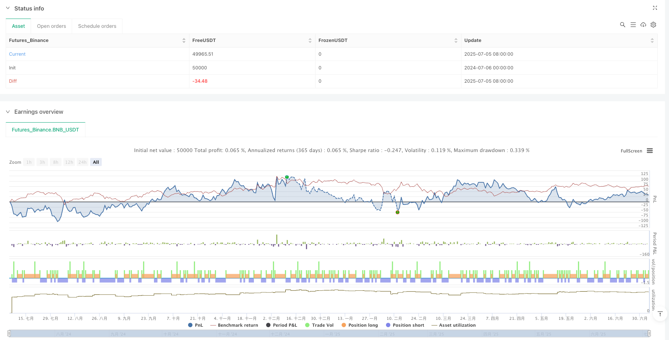Image resolution: width=669 pixels, height=340 pixels.
Task: Switch to the Schedule orders tab
Action: click(97, 26)
